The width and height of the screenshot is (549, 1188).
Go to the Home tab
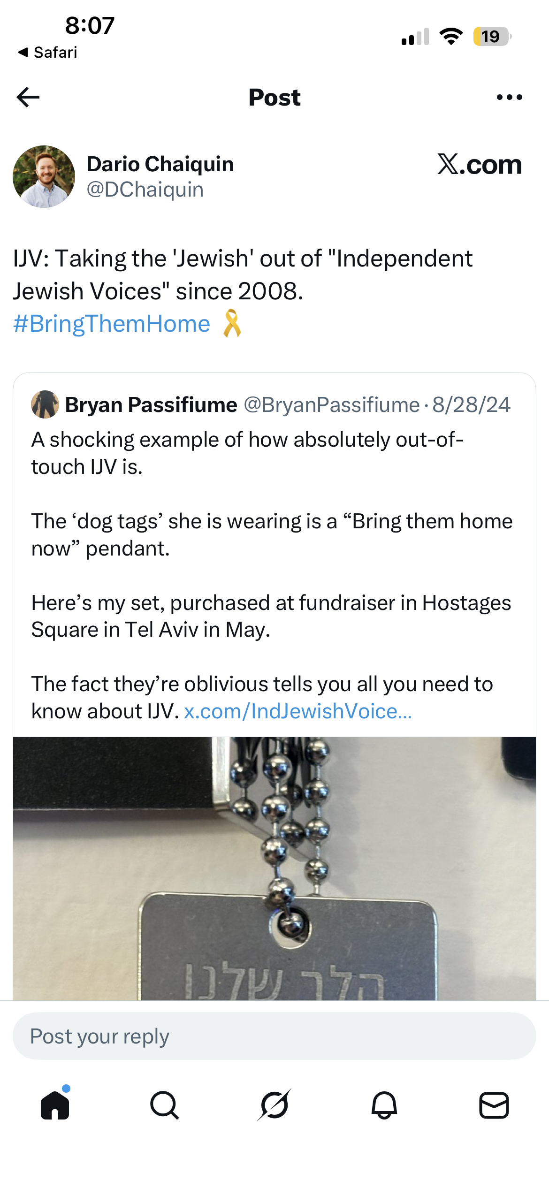coord(55,1105)
